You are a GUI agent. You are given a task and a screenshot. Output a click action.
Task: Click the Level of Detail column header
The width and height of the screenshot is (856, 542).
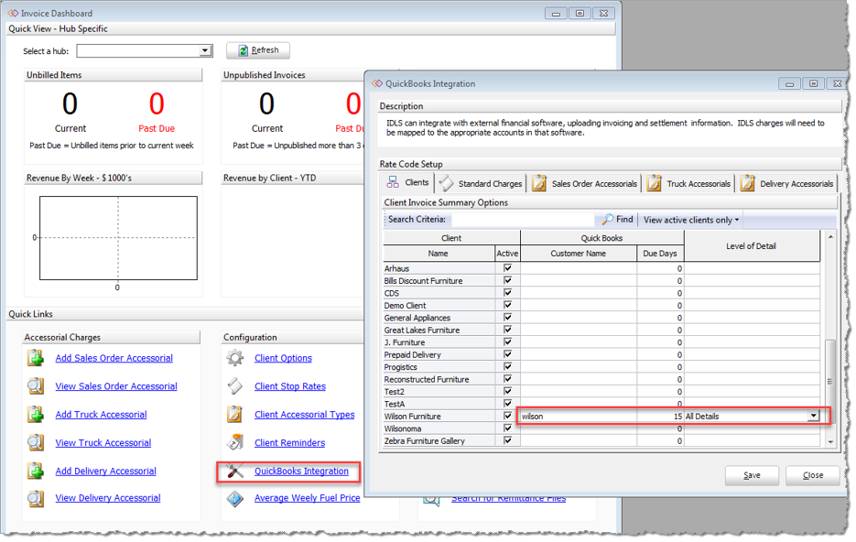[x=752, y=246]
